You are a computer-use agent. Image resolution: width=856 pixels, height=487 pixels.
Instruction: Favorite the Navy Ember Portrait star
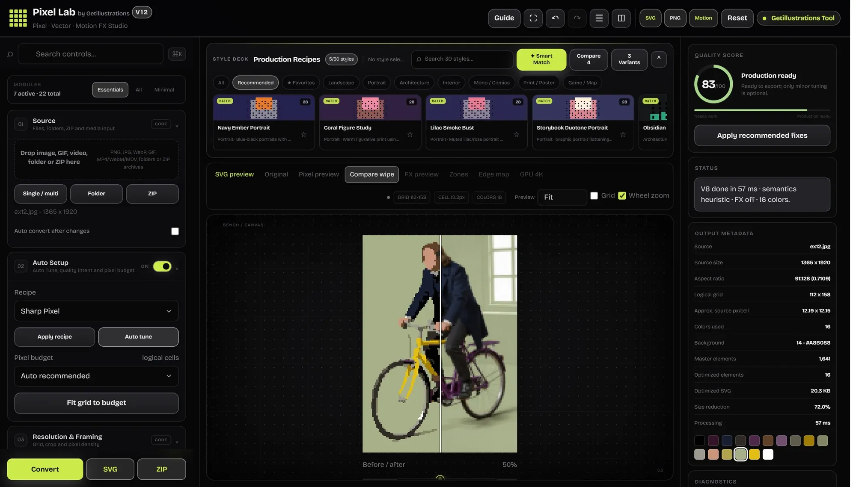click(303, 135)
